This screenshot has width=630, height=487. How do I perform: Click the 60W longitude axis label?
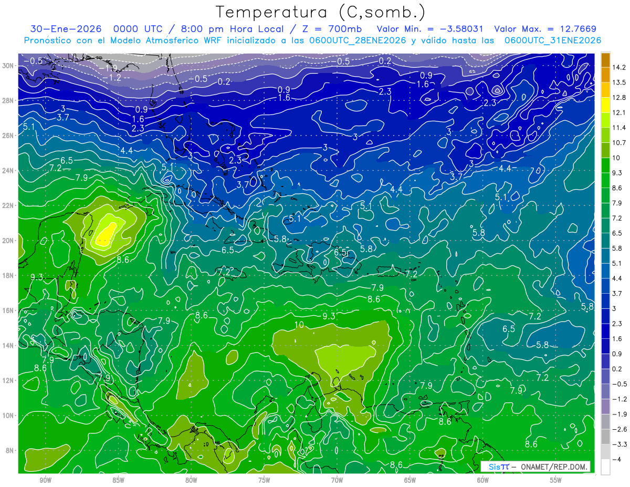tap(483, 480)
